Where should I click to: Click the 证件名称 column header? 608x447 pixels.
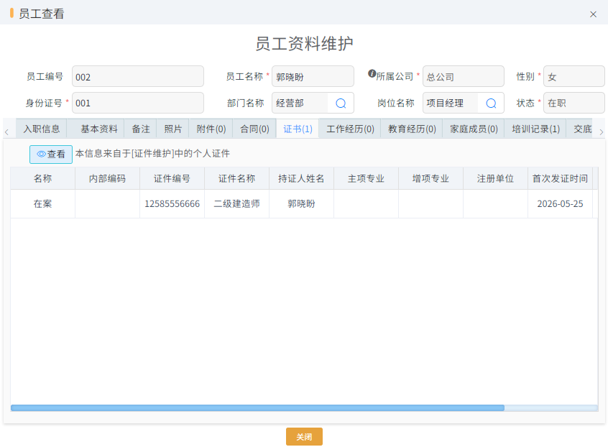237,178
